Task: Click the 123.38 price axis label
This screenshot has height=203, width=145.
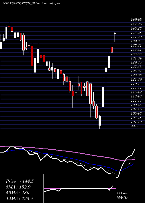Action: click(x=136, y=75)
